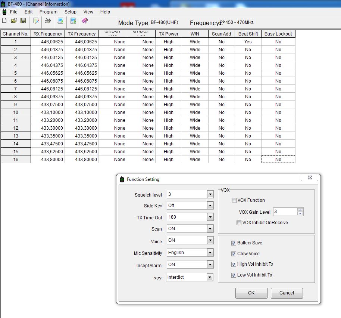
Task: Open the View menu
Action: tap(88, 12)
